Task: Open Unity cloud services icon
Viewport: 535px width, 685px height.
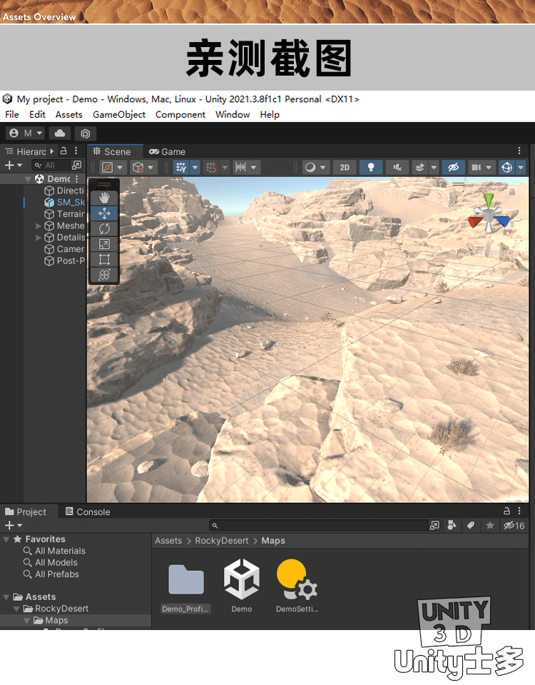Action: (x=59, y=133)
